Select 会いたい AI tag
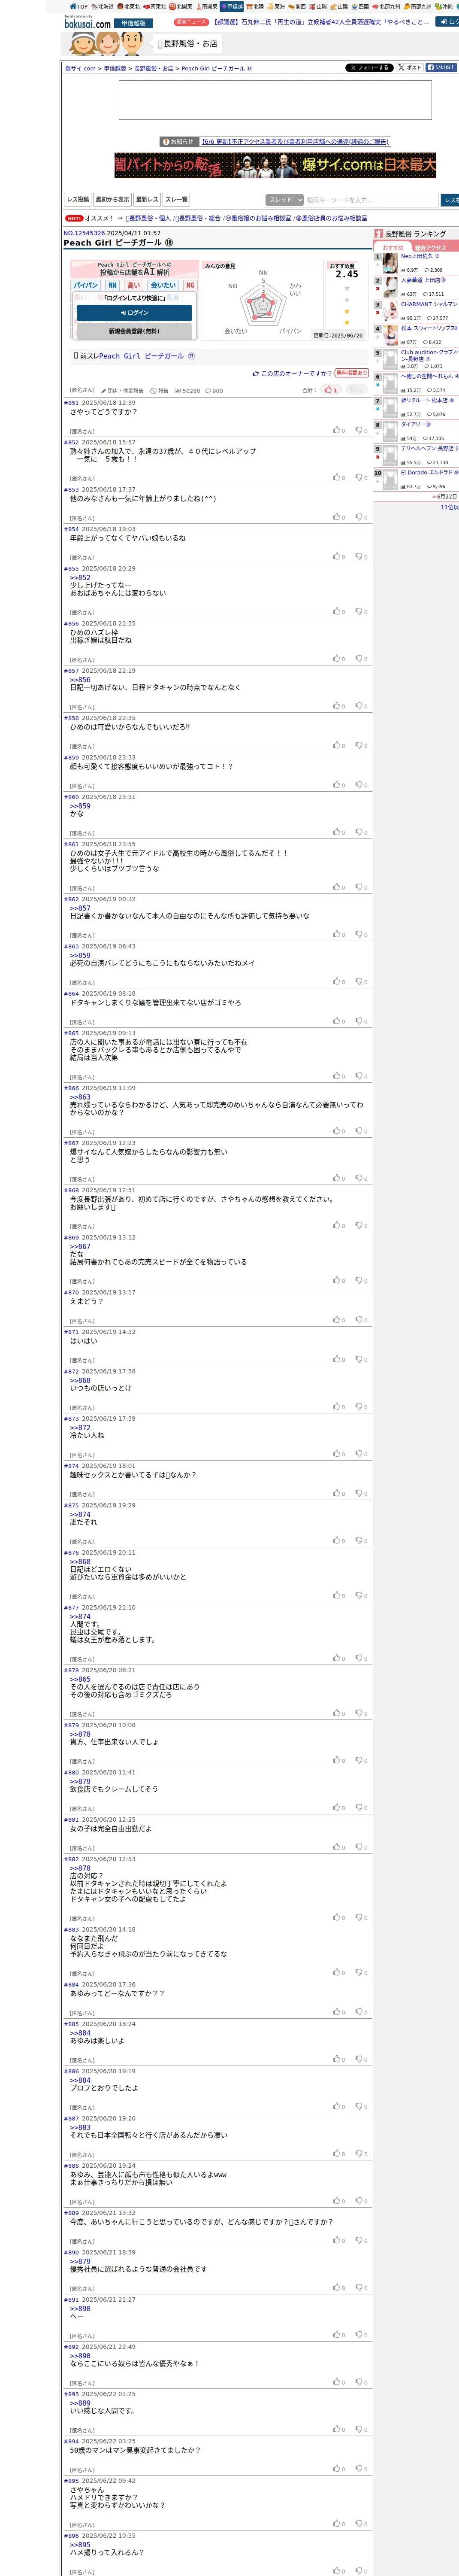The height and width of the screenshot is (2576, 459). coord(162,285)
